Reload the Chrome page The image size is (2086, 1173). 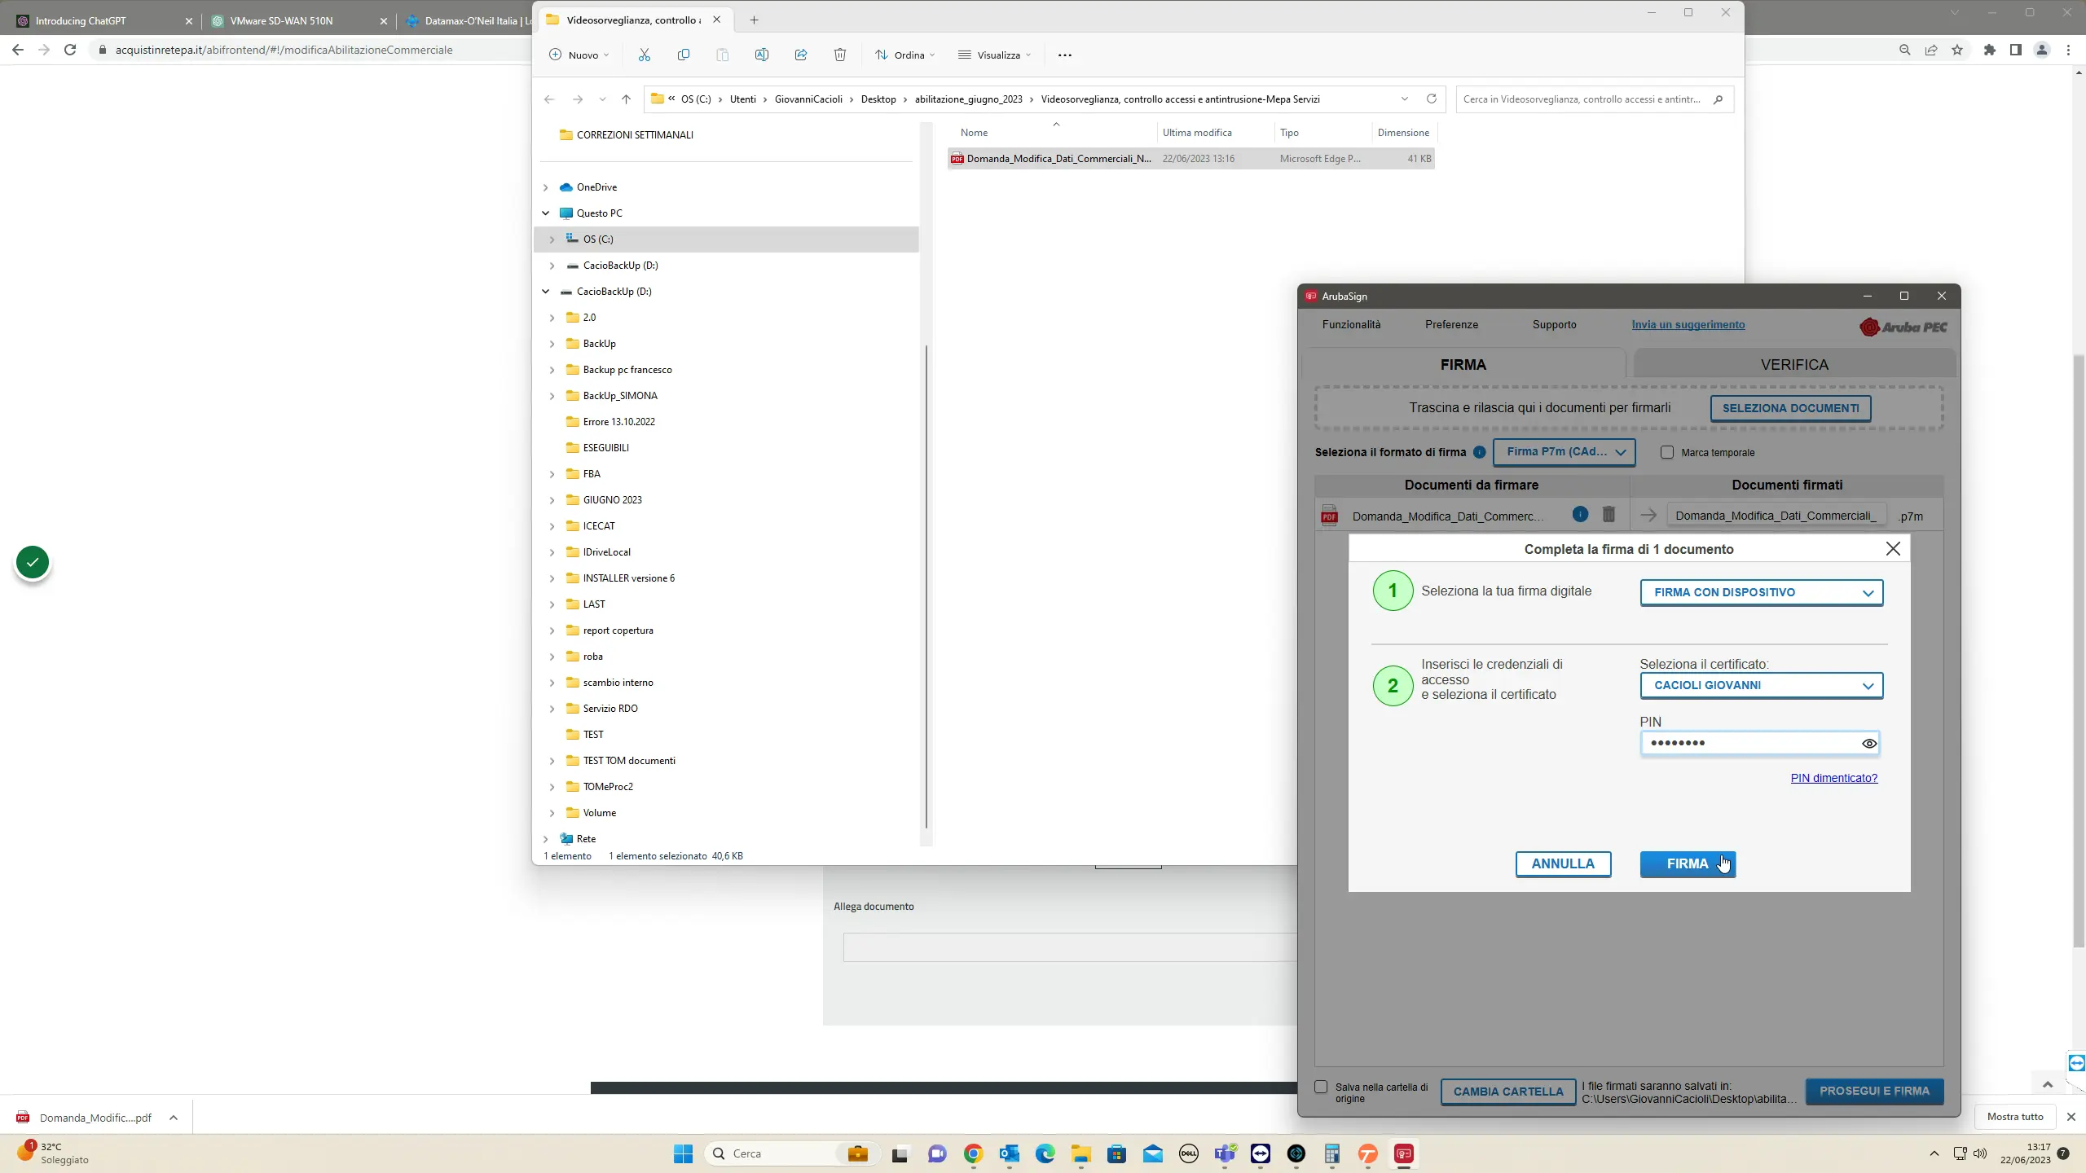70,50
